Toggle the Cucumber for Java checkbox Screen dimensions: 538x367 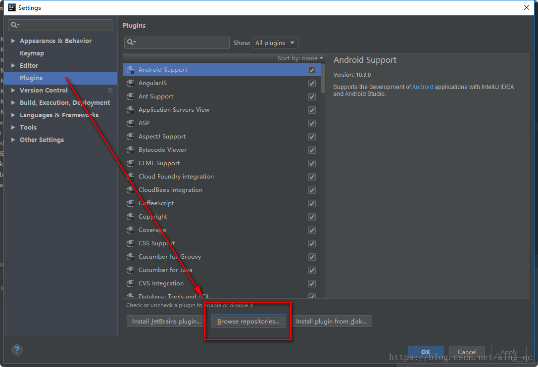[312, 270]
